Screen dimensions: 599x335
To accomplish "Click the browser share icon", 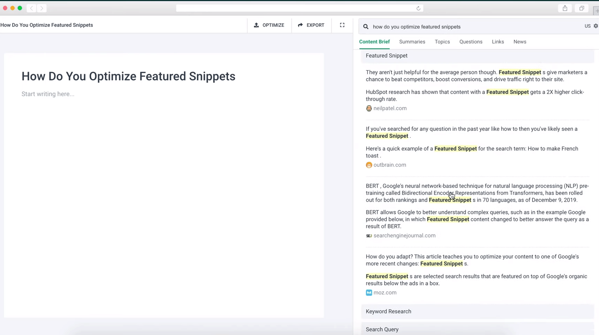I will (565, 8).
